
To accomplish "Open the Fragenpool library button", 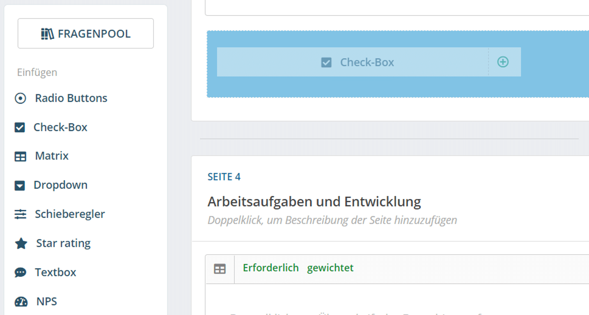I will point(85,34).
